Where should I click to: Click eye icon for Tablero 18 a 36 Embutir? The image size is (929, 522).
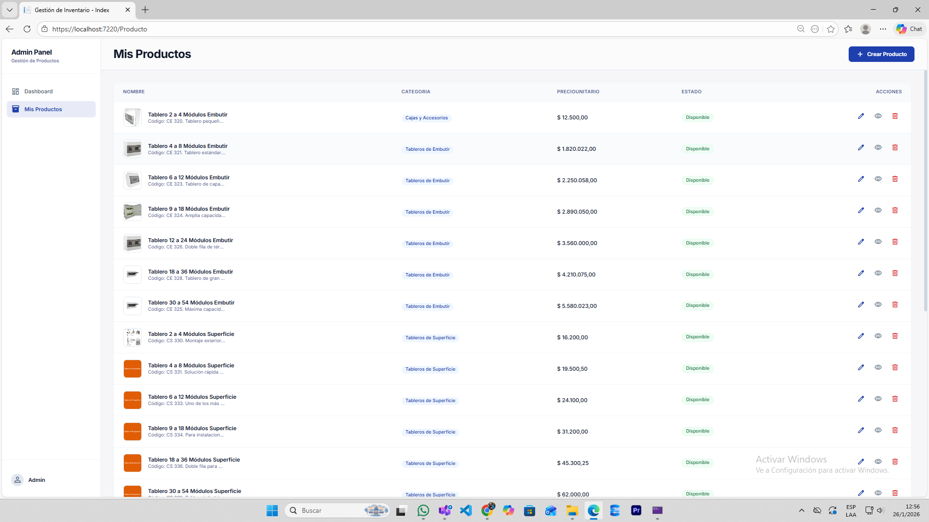click(878, 273)
